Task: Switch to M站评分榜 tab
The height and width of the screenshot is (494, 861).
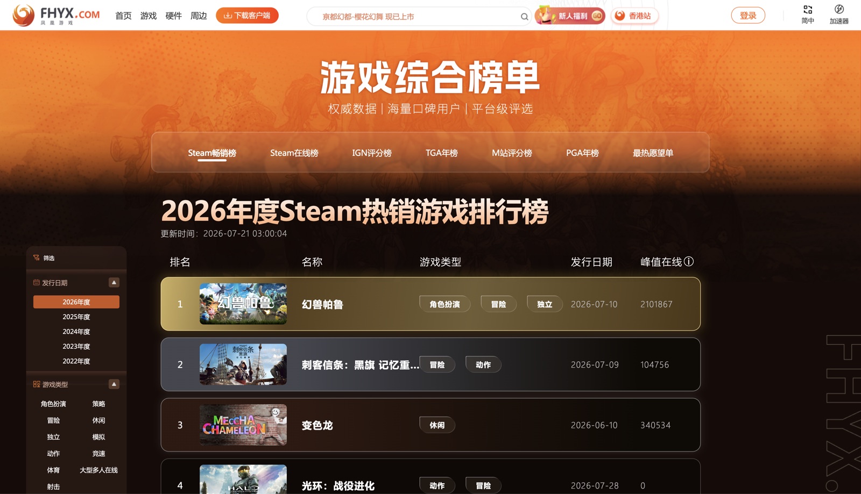Action: (x=512, y=153)
